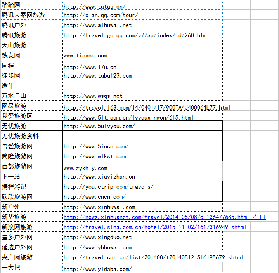Select the cell labeled 新华旅游
The height and width of the screenshot is (273, 279).
(32, 217)
